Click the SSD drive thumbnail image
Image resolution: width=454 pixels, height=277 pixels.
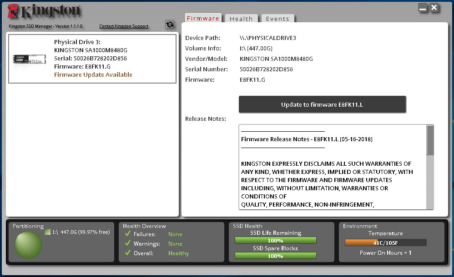pyautogui.click(x=29, y=59)
